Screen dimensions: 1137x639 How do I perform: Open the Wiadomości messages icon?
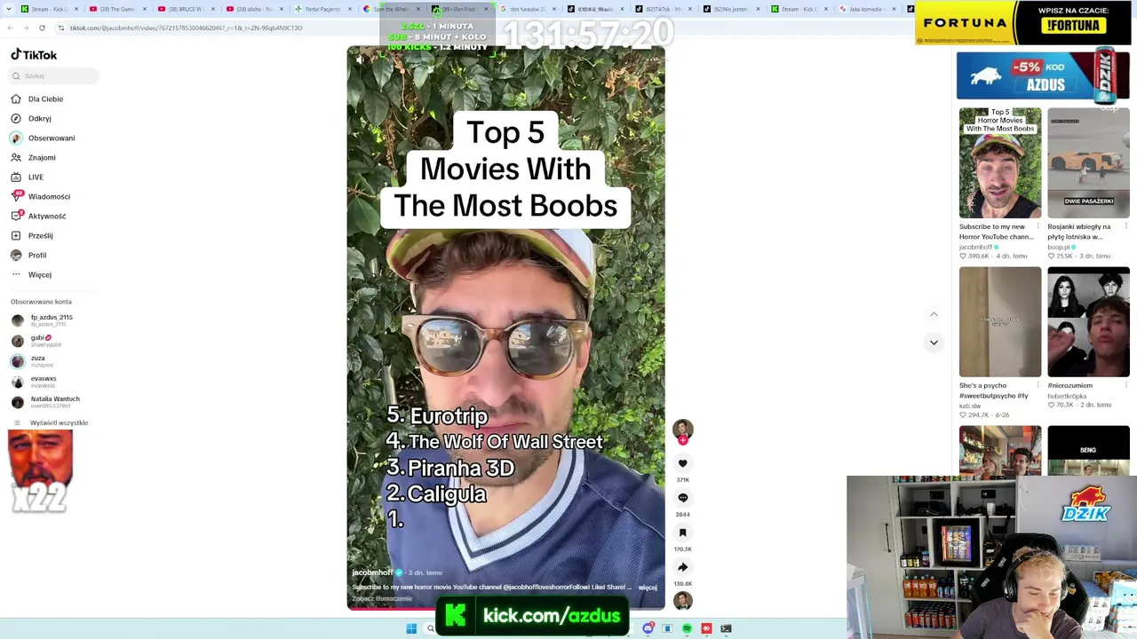16,196
